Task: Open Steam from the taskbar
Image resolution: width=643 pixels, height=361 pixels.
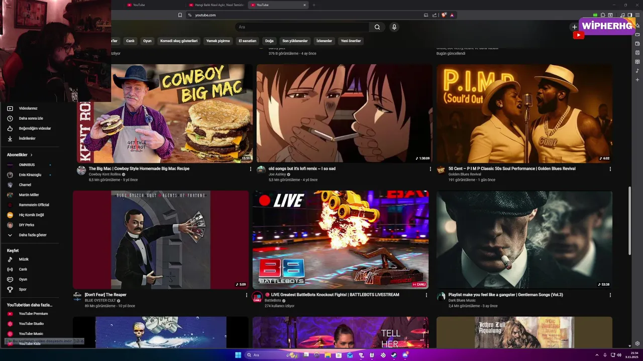Action: [x=394, y=355]
